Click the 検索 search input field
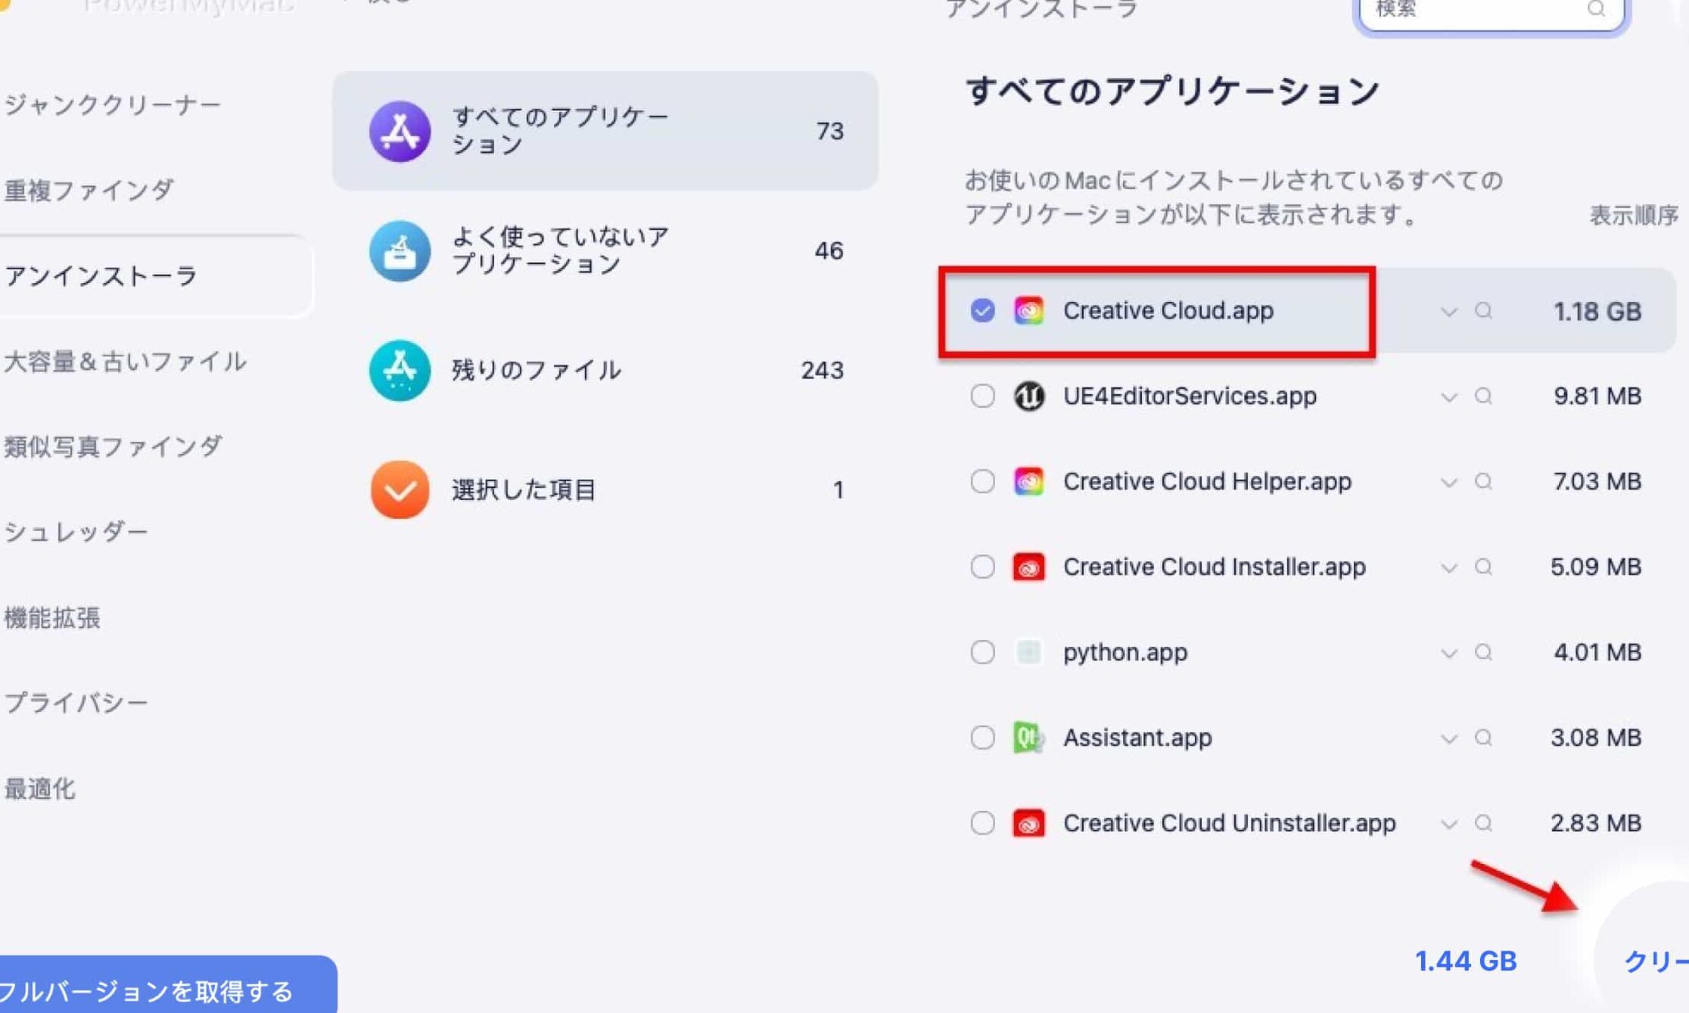This screenshot has width=1689, height=1013. tap(1491, 14)
